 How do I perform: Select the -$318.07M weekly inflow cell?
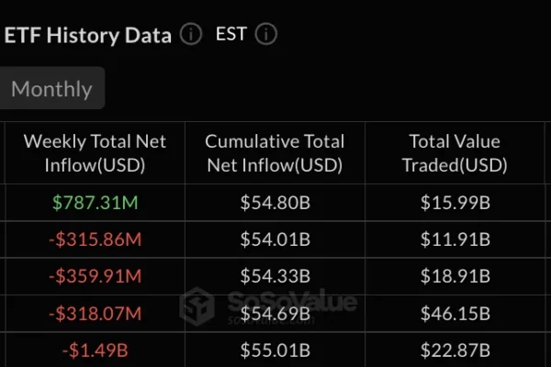click(x=95, y=314)
